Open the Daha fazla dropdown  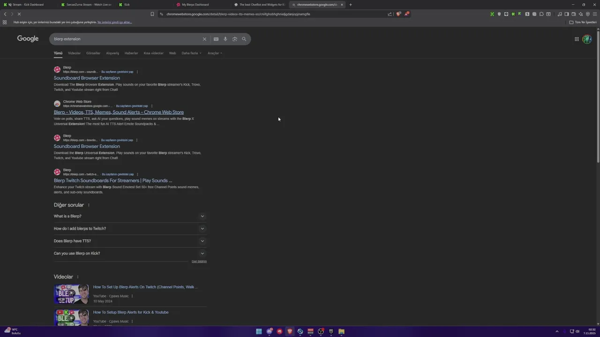point(191,53)
